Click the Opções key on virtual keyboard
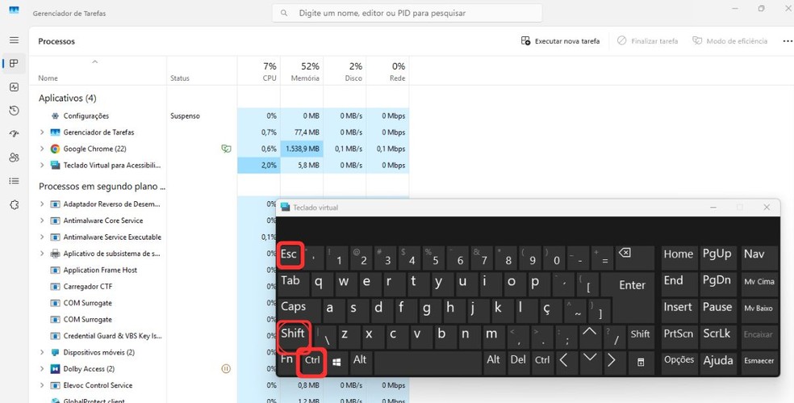Viewport: 794px width, 403px height. 679,362
